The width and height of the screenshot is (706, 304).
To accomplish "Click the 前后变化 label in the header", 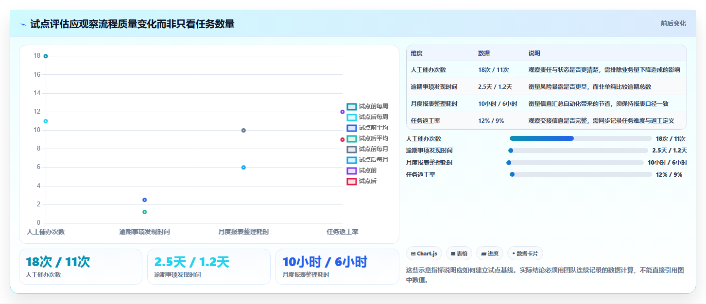I will (x=673, y=23).
